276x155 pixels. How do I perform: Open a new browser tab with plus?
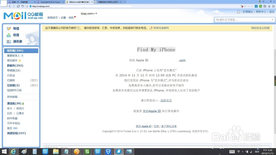(x=124, y=2)
